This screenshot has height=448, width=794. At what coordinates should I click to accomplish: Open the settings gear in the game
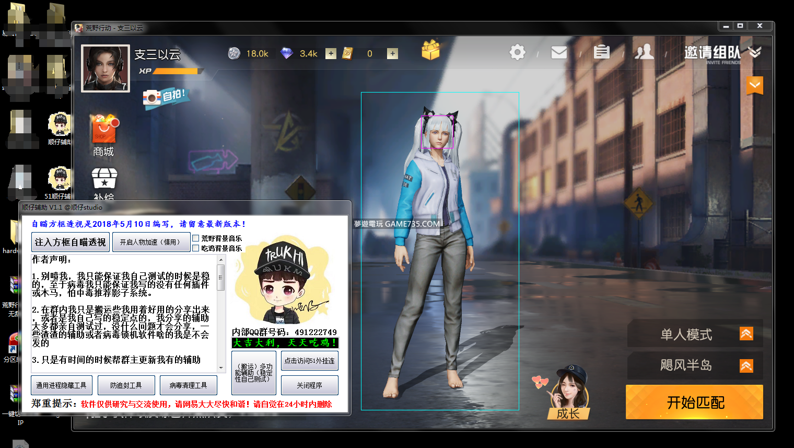(517, 52)
